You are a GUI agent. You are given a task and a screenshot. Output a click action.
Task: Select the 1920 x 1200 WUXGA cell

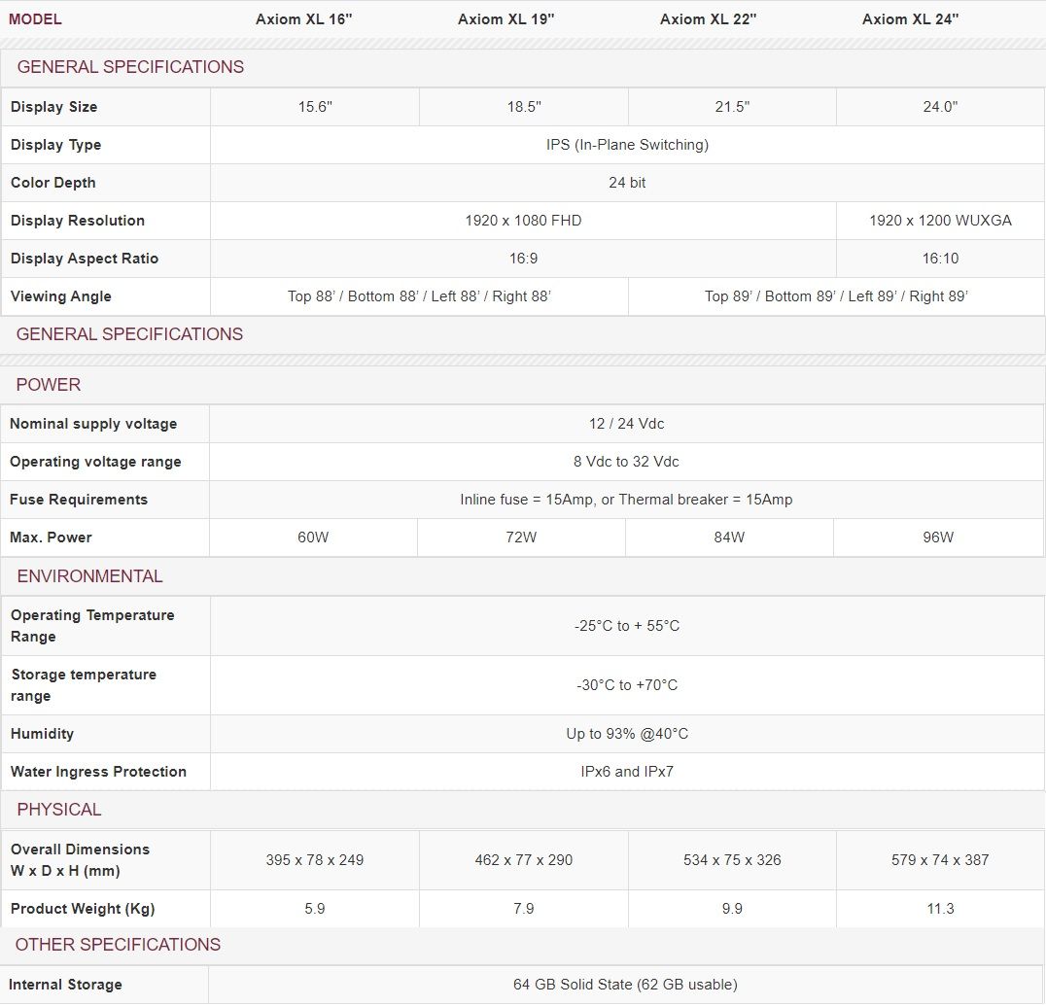coord(940,221)
